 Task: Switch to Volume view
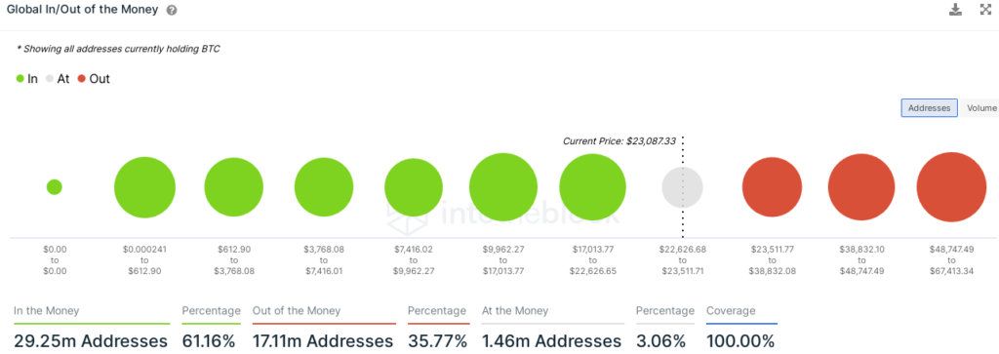pos(979,108)
